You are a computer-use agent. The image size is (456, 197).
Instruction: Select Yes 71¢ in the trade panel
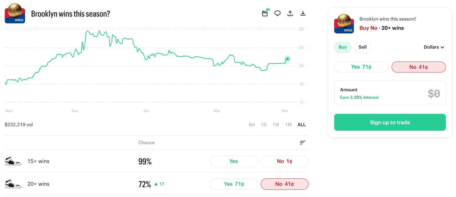361,67
